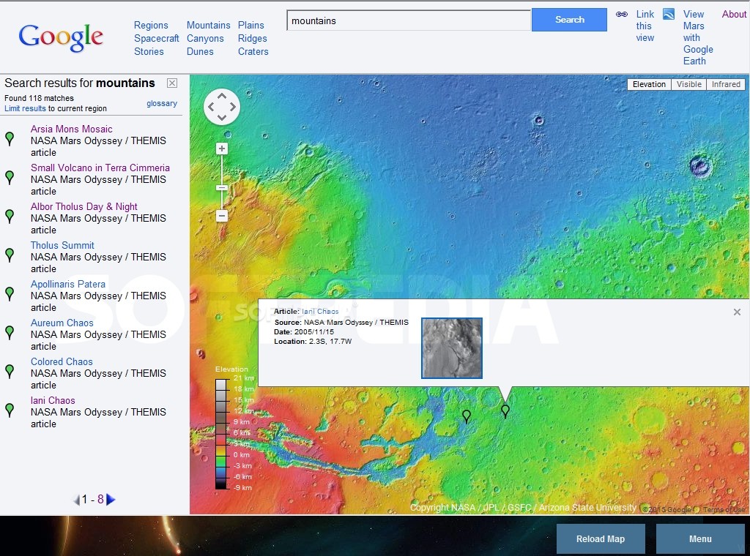Viewport: 750px width, 556px height.
Task: Click the green pin beside Apollinaris Patera
Action: pos(10,293)
